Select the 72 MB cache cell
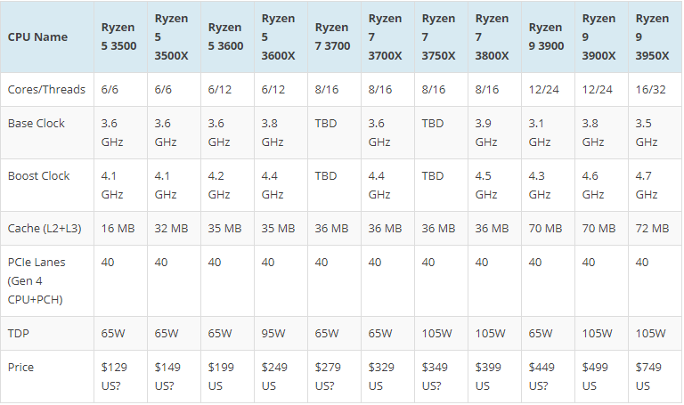The height and width of the screenshot is (405, 684). [655, 229]
